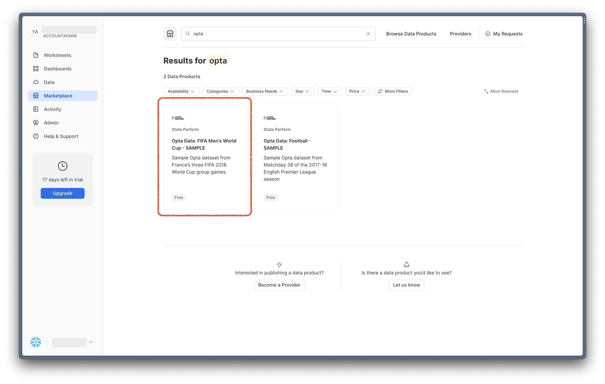Change sort order from Most Relevant

[501, 91]
